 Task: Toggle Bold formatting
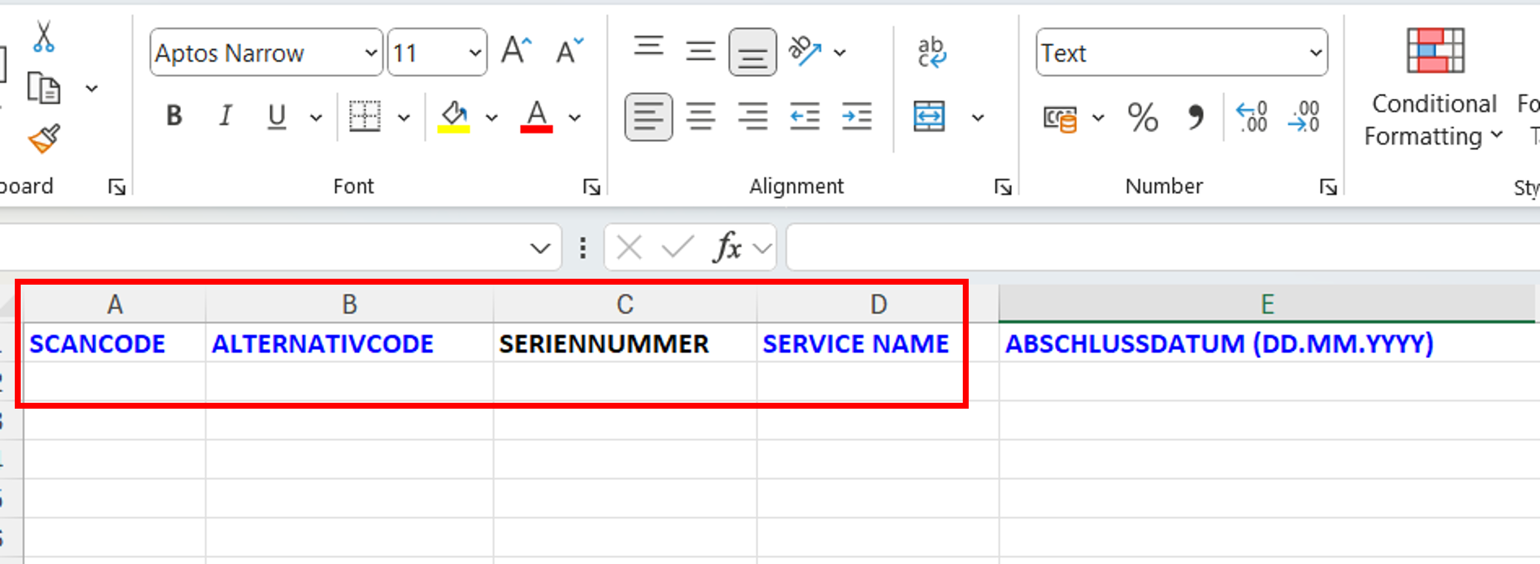[x=174, y=116]
